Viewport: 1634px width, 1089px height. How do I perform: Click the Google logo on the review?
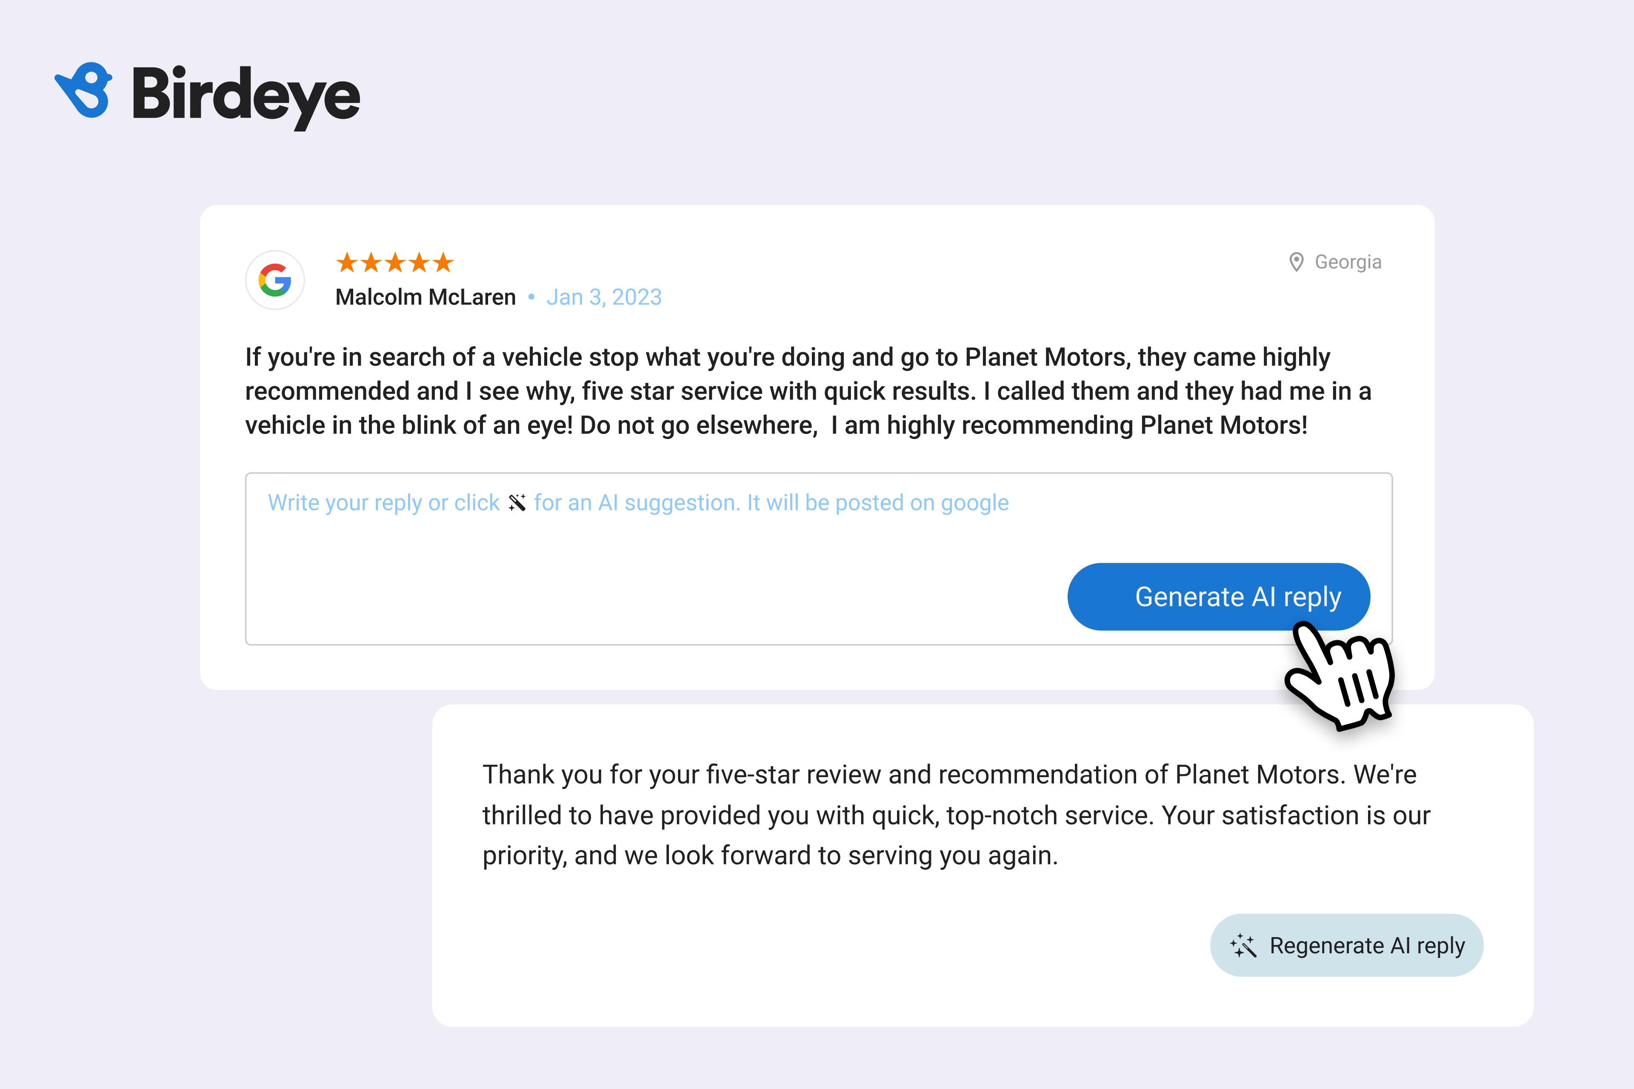[274, 280]
